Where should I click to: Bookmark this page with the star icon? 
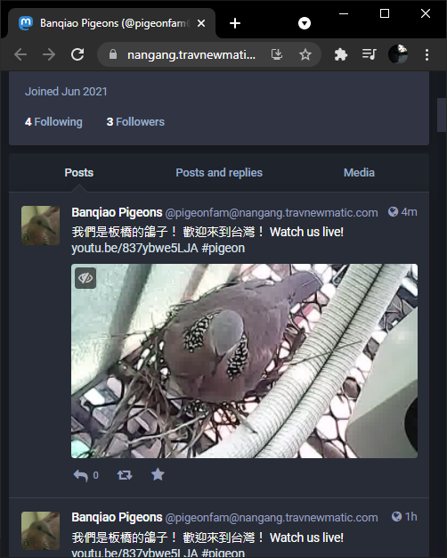tap(305, 54)
